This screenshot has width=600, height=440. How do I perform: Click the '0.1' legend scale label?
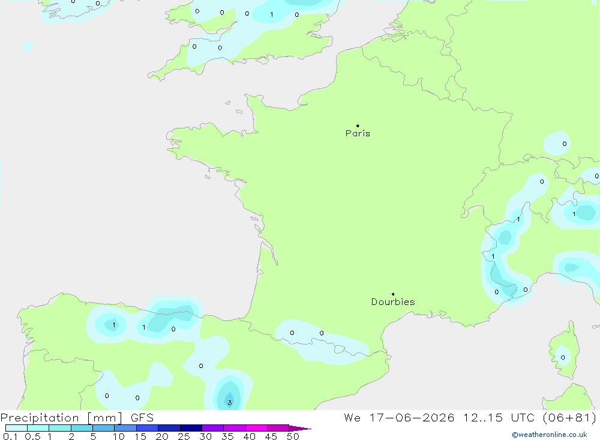[10, 436]
